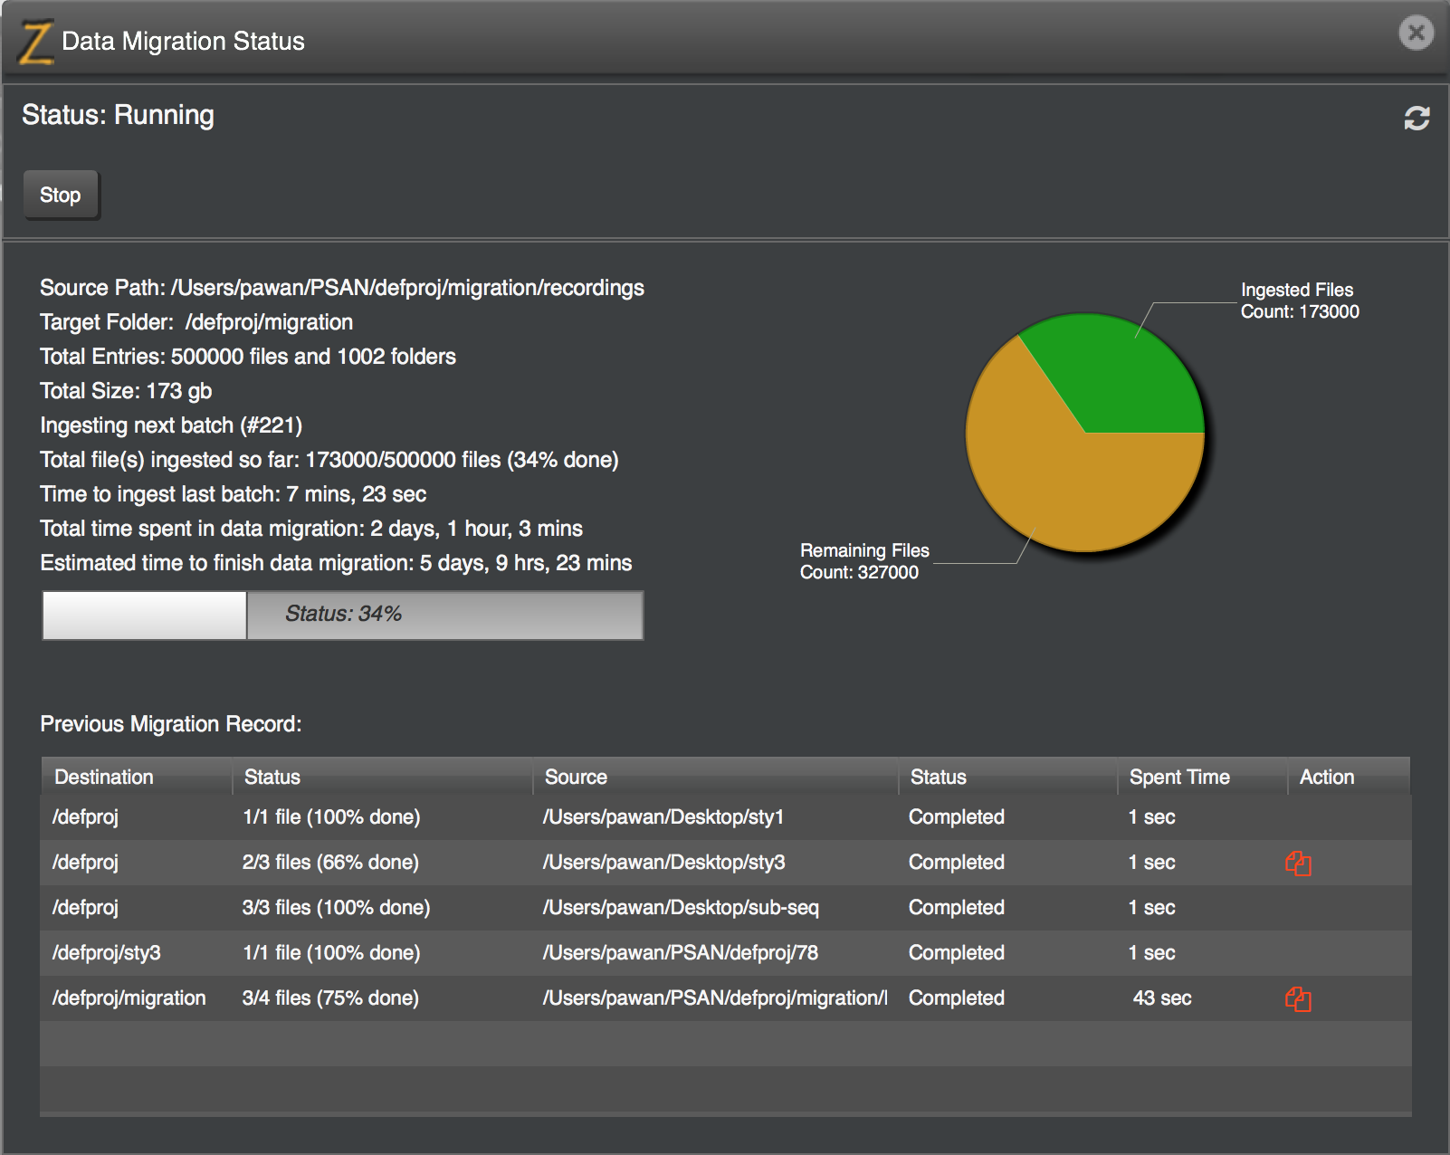Select the /defproj/sty3 destination row
Screen dimensions: 1450x1155
coord(726,953)
